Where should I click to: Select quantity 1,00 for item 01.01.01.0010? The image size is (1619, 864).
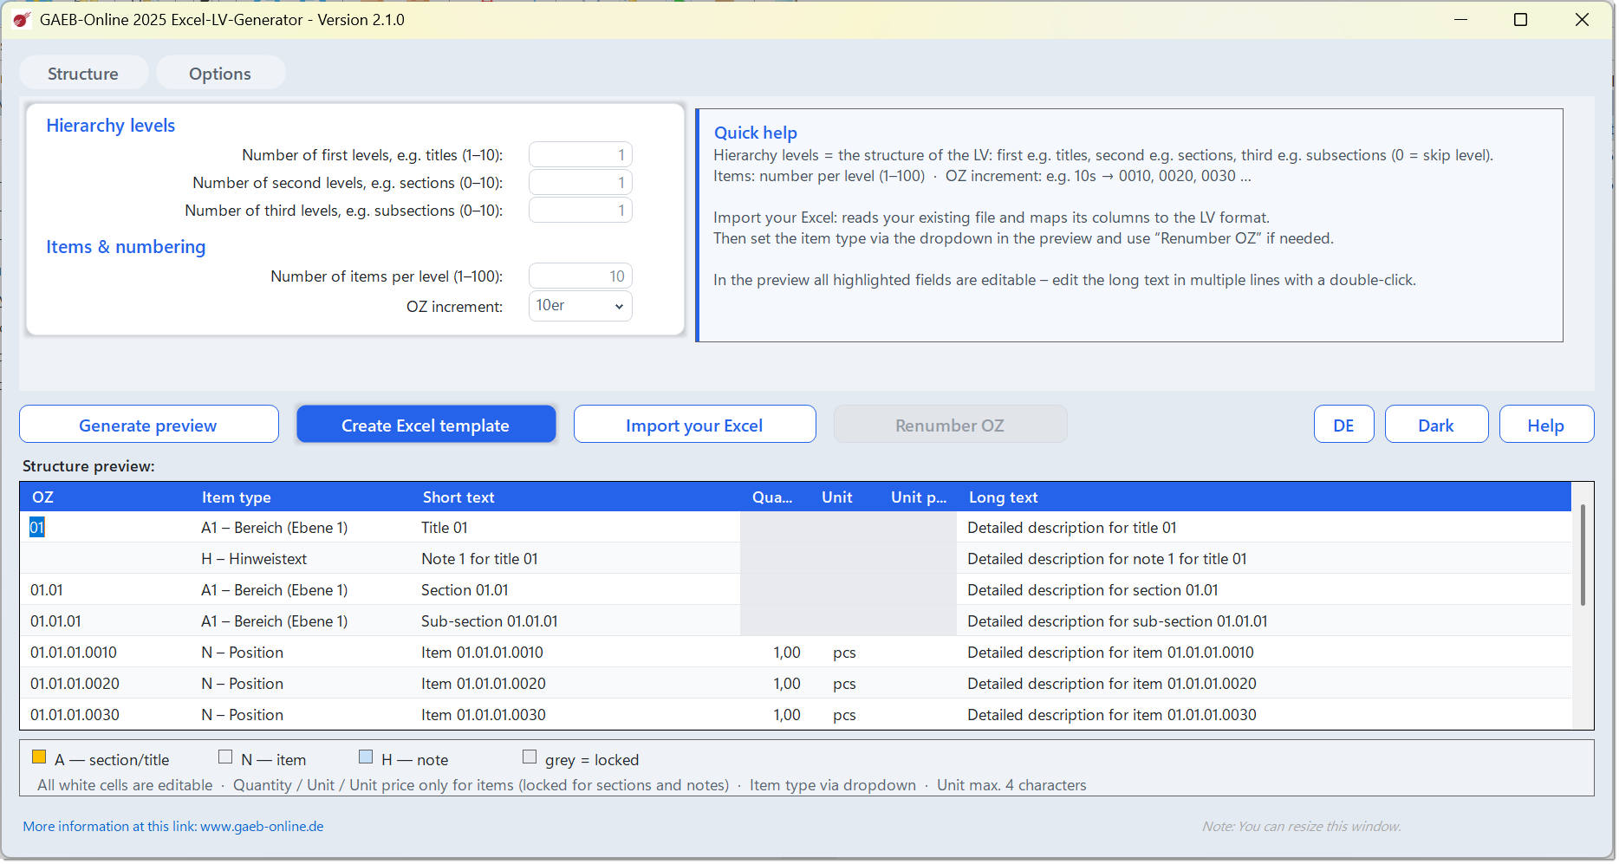click(777, 653)
